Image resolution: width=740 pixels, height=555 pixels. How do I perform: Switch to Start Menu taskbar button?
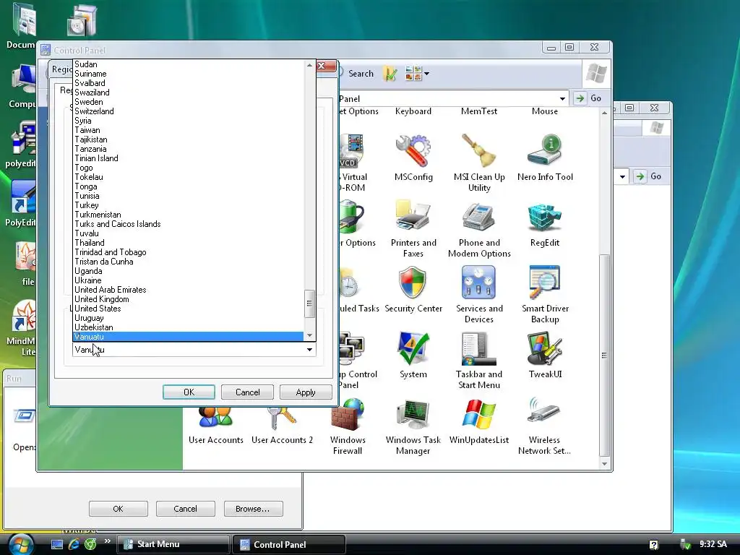pos(173,545)
